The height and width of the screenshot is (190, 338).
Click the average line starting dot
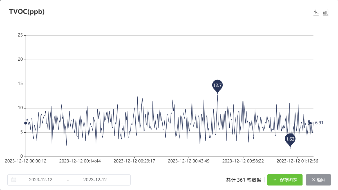click(26, 123)
